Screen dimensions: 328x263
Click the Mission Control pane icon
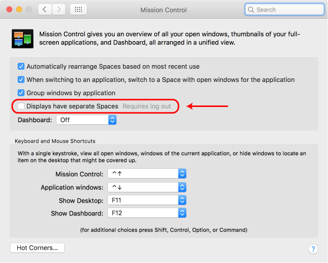coord(23,39)
